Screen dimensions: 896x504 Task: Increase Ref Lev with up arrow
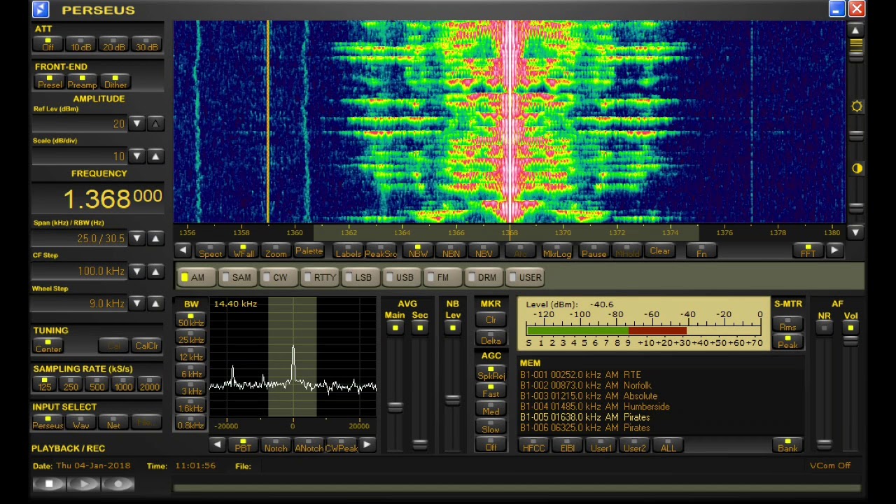155,123
